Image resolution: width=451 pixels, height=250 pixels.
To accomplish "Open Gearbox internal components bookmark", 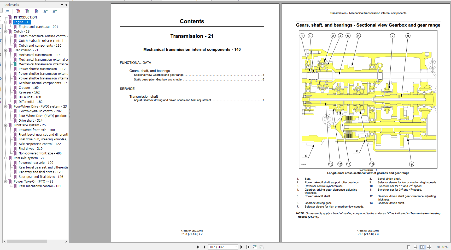I will (x=43, y=83).
